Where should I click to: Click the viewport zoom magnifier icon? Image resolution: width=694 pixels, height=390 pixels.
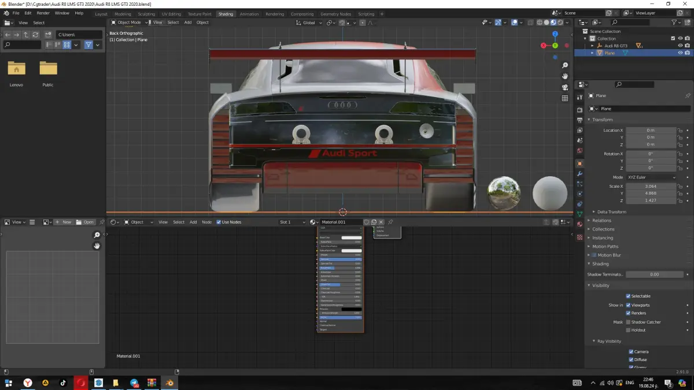[x=565, y=65]
